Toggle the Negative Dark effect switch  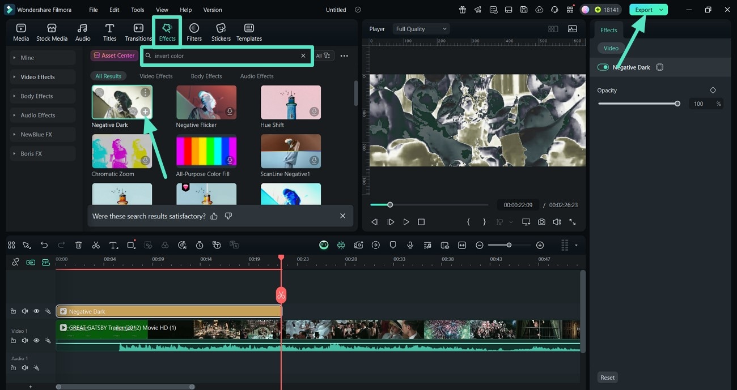pyautogui.click(x=603, y=67)
